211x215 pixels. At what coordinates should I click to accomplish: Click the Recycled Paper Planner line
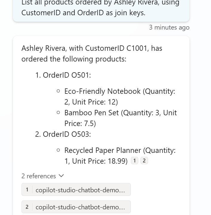tap(120, 150)
